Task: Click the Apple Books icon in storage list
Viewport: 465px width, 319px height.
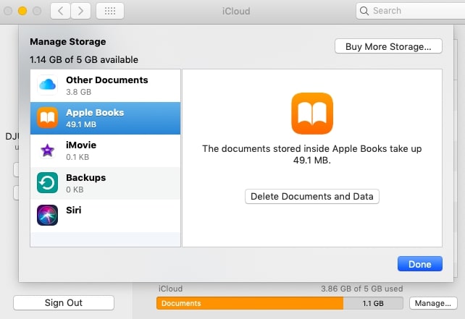Action: (48, 118)
